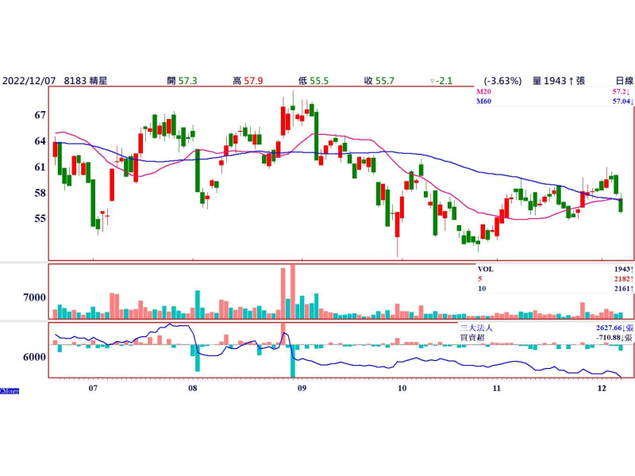The image size is (635, 476).
Task: Click the 10 month marker on time axis
Action: point(402,388)
